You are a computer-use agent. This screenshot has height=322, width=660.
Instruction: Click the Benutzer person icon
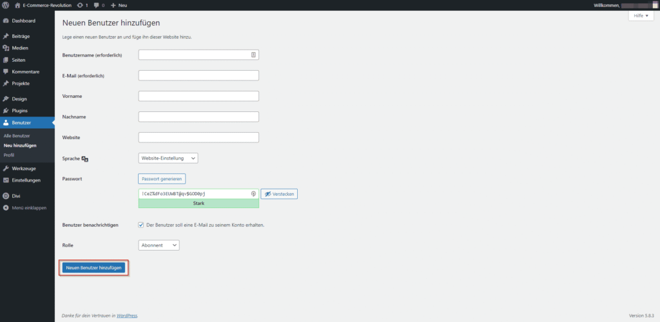click(x=6, y=122)
